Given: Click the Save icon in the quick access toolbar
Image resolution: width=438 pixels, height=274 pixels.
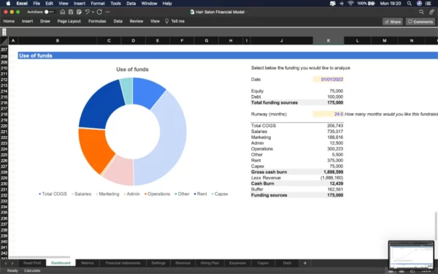Looking at the screenshot, I should (71, 12).
